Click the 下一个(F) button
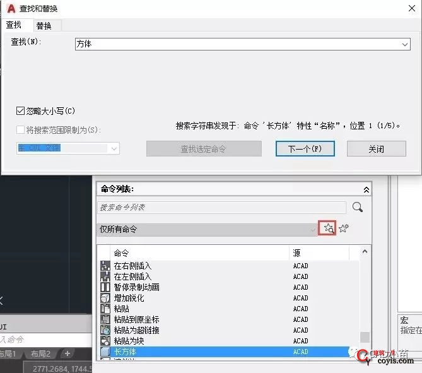This screenshot has width=422, height=373. point(305,148)
